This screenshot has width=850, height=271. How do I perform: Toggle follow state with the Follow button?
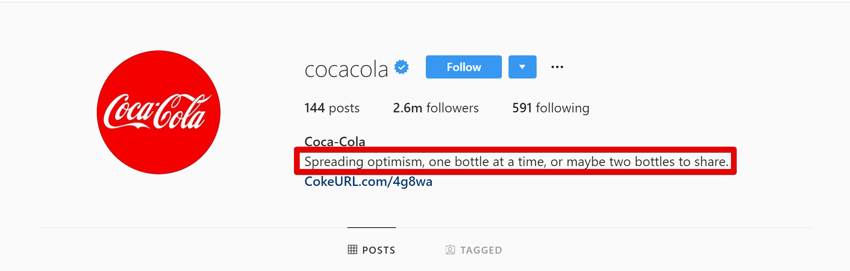coord(463,67)
